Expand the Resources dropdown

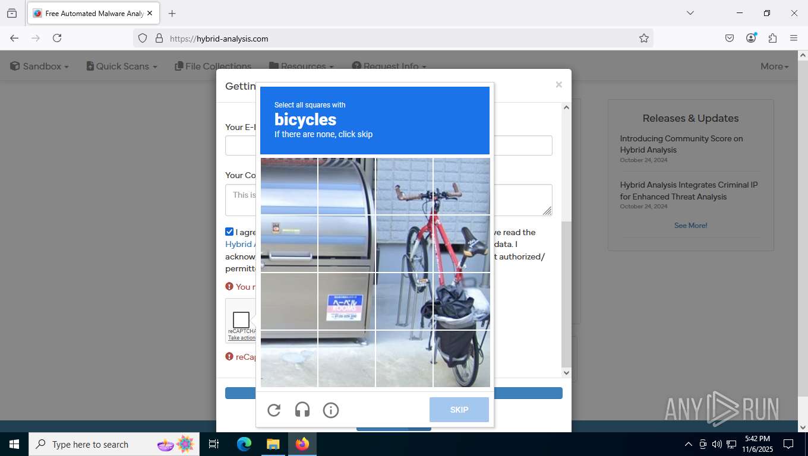click(x=301, y=66)
